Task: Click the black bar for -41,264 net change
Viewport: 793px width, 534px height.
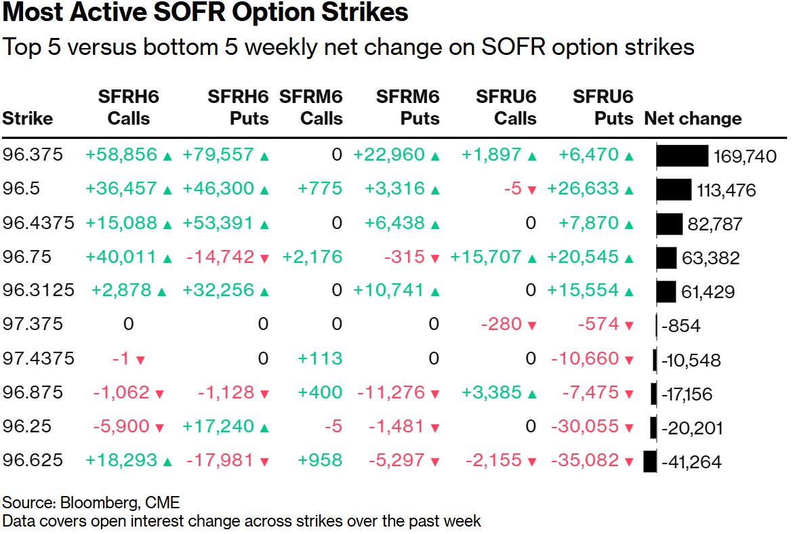Action: pos(650,461)
